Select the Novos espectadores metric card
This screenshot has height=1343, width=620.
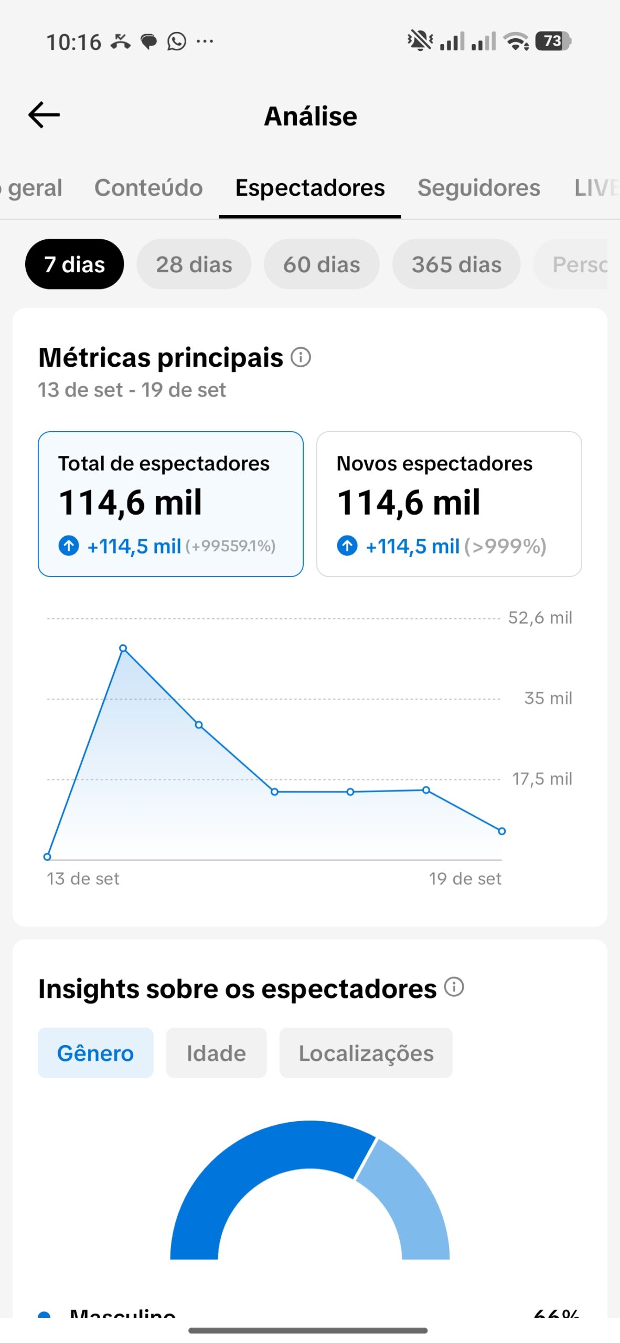point(449,504)
